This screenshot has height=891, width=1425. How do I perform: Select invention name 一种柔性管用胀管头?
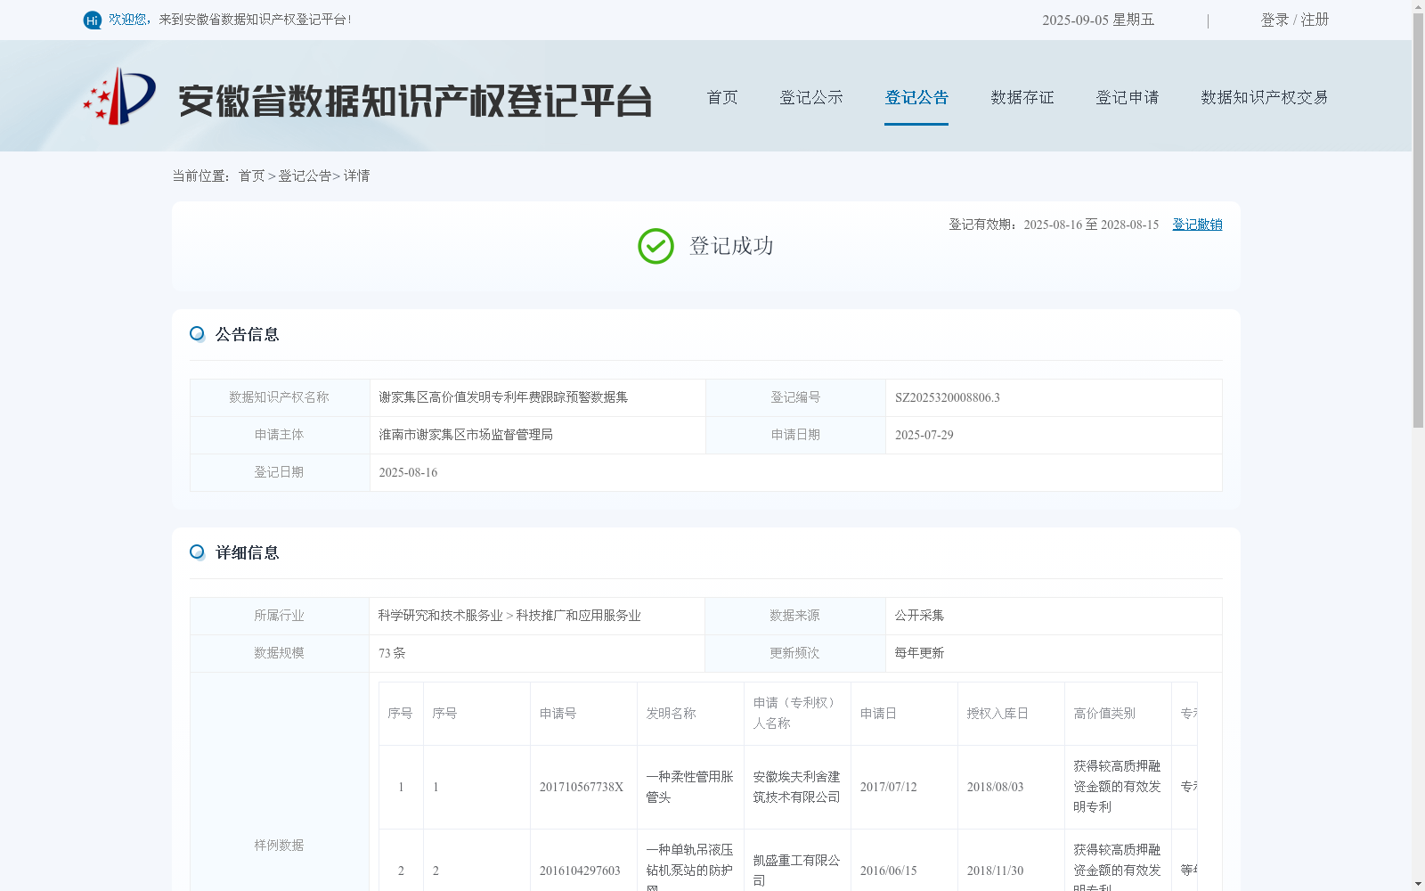point(690,787)
